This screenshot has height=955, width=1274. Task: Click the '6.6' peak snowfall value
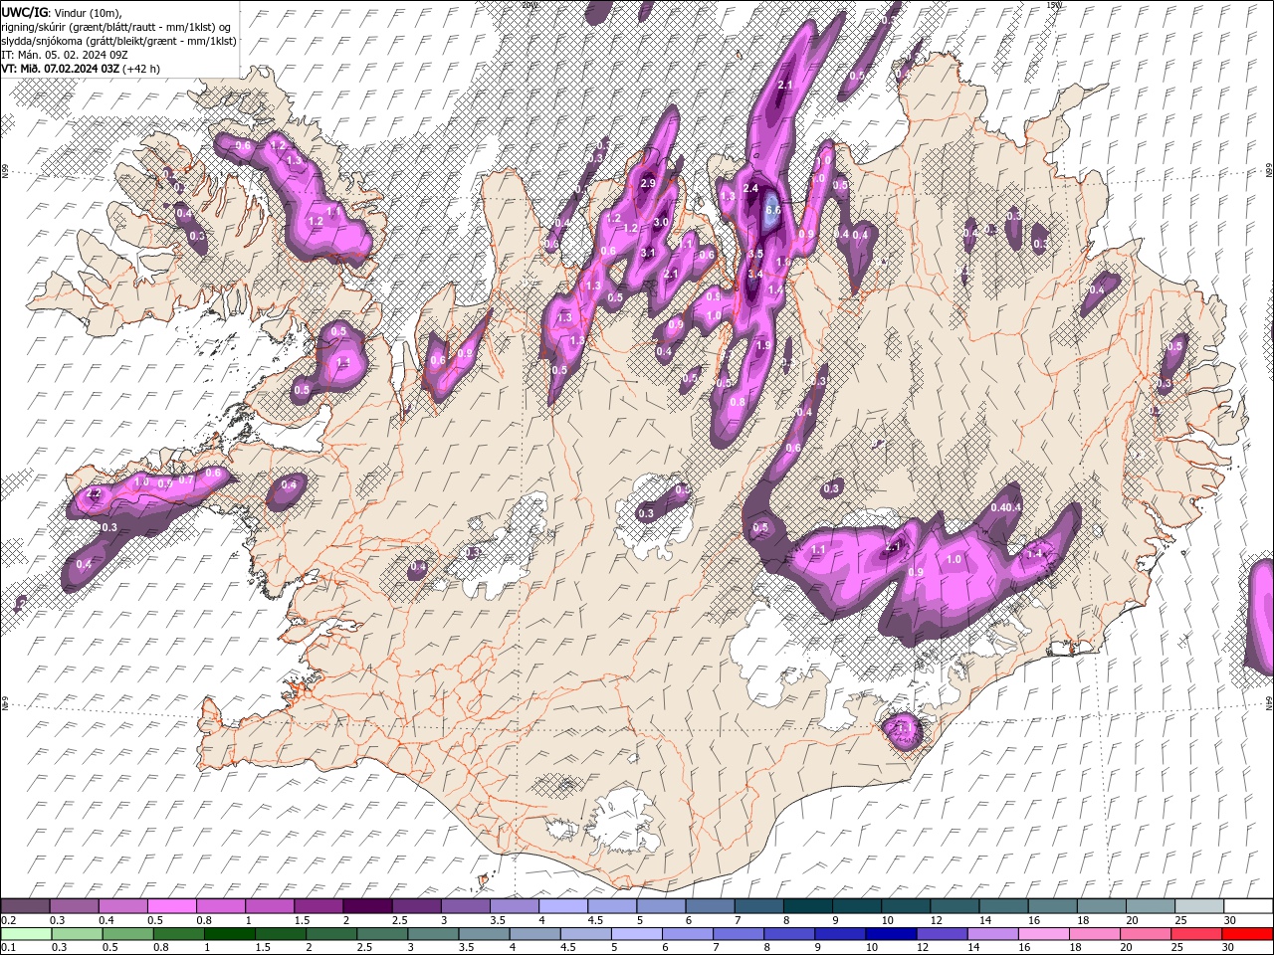pos(773,210)
